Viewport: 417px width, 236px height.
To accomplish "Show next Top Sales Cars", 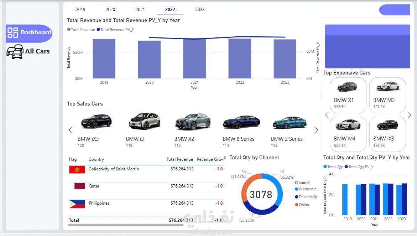I will point(316,130).
